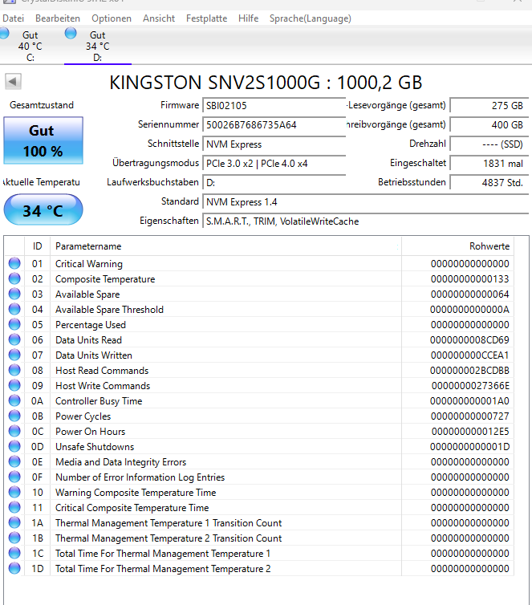
Task: Open the Festplatte menu
Action: click(x=206, y=18)
